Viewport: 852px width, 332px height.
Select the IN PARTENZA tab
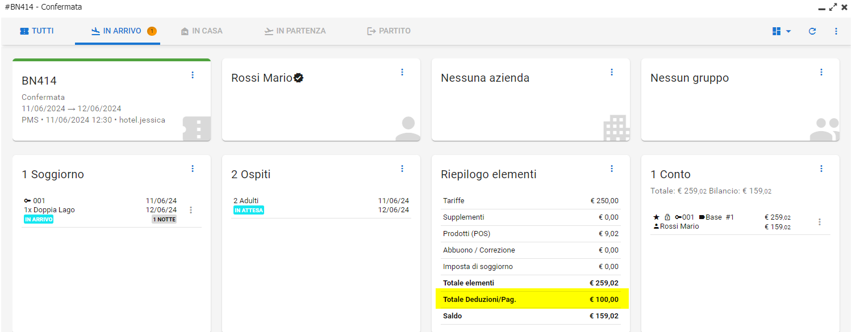pos(295,31)
